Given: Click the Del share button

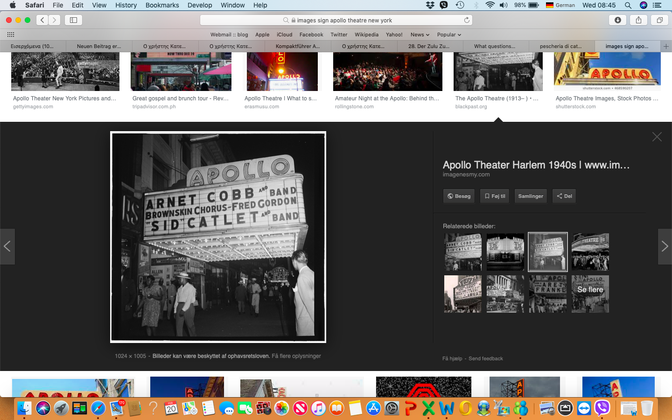Looking at the screenshot, I should pos(564,196).
